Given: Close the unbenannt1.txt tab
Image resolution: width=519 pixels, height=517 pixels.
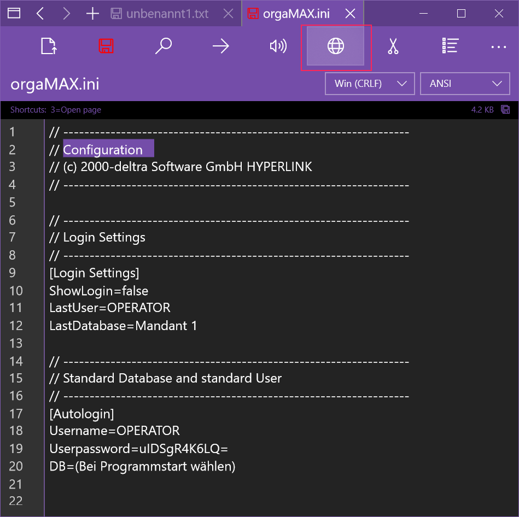Looking at the screenshot, I should 229,14.
